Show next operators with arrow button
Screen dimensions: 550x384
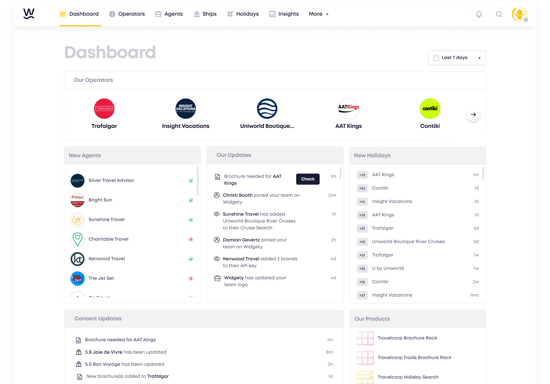[473, 115]
